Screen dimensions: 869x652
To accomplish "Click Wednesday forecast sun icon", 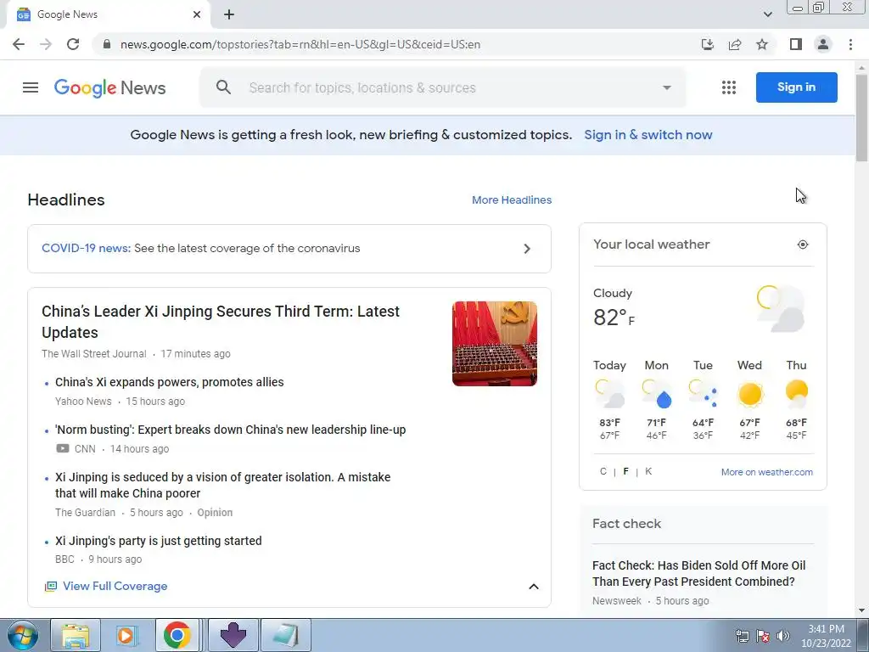I will point(750,395).
